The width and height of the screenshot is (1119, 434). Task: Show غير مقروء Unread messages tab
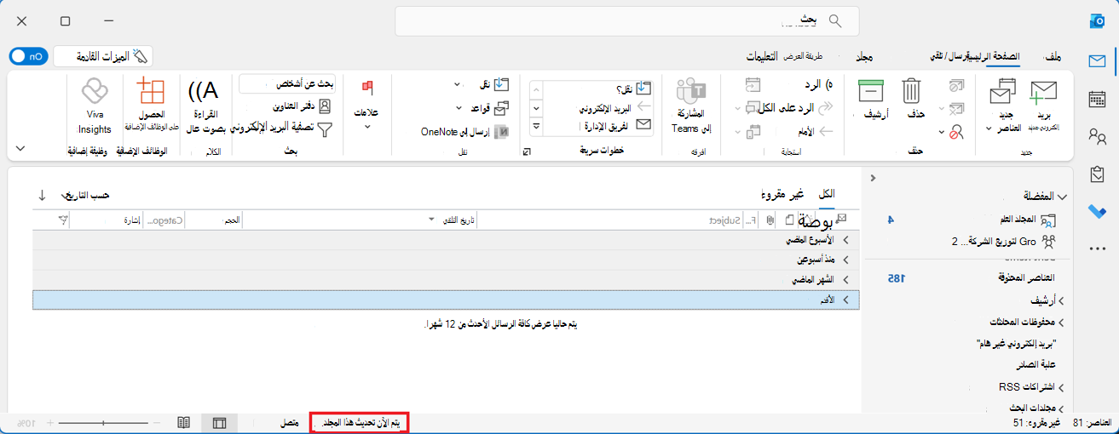(x=782, y=194)
